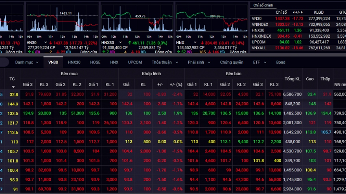Click total volume 4,530,700

pos(293,151)
